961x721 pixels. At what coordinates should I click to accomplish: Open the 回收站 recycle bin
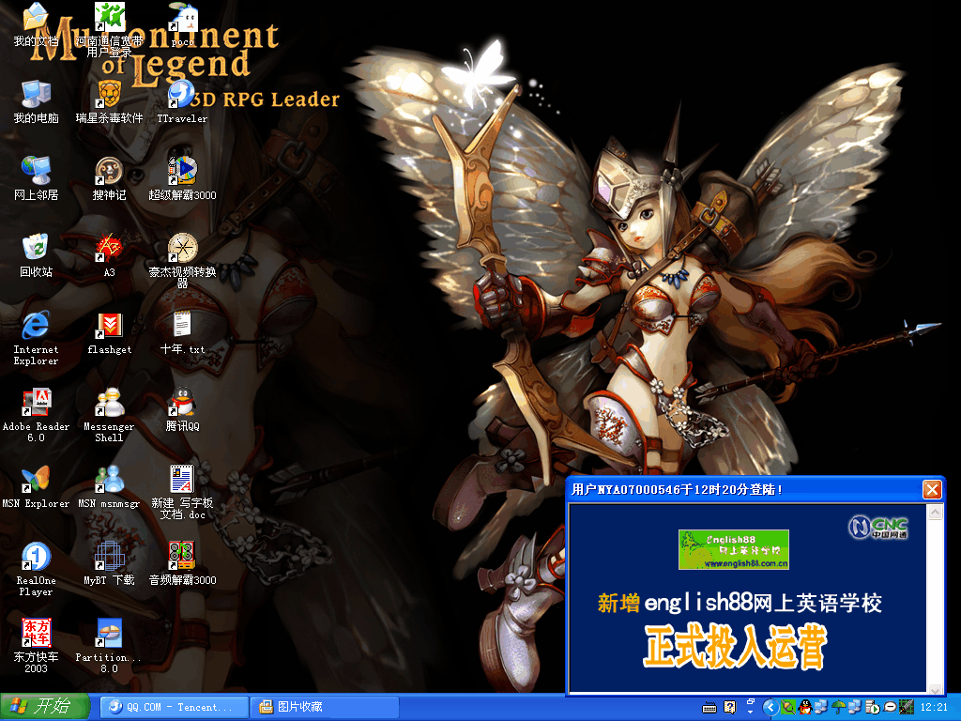[36, 255]
